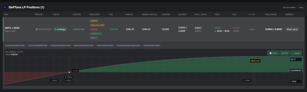This screenshot has height=92, width=307.
Task: Click the DefiTuna LP Positions (1) title
Action: pyautogui.click(x=27, y=7)
